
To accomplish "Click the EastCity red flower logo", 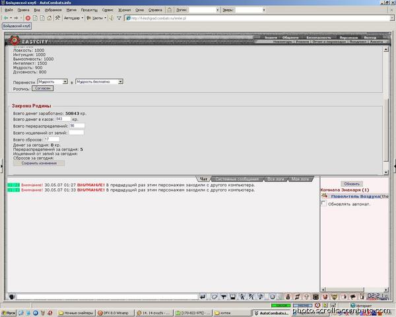I will 15,40.
